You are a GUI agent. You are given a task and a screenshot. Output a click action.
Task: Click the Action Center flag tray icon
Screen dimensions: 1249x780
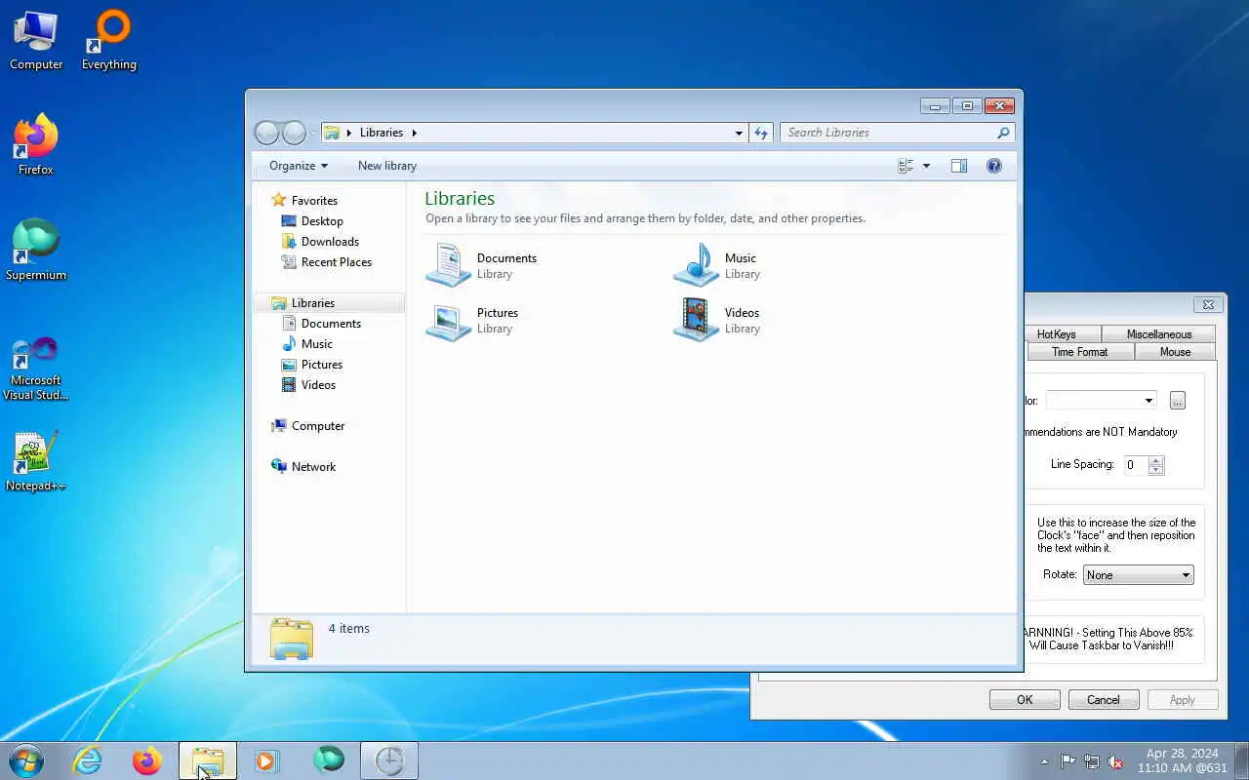point(1068,761)
